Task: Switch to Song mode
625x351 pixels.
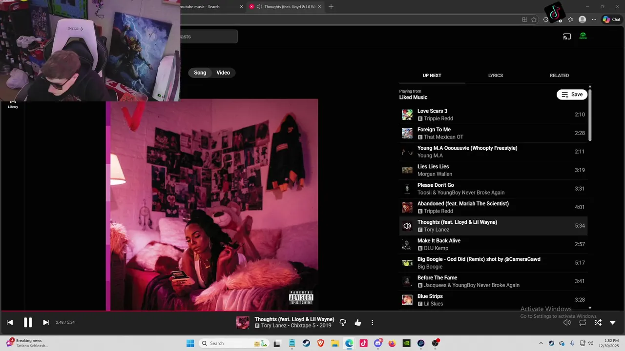Action: (x=200, y=73)
